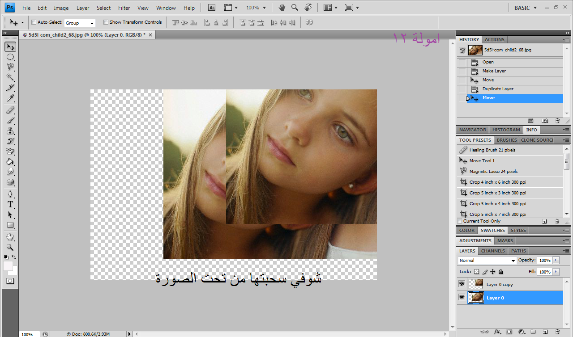Select the Zoom tool in toolbox
Screen dimensions: 573x337
10,247
